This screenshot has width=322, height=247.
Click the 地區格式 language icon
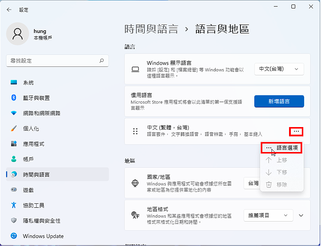coord(135,215)
